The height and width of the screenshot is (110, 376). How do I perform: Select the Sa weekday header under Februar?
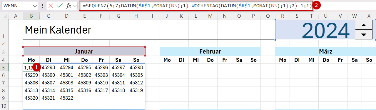pos(239,60)
